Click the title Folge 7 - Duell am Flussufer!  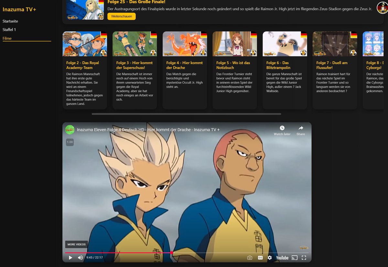coord(333,65)
